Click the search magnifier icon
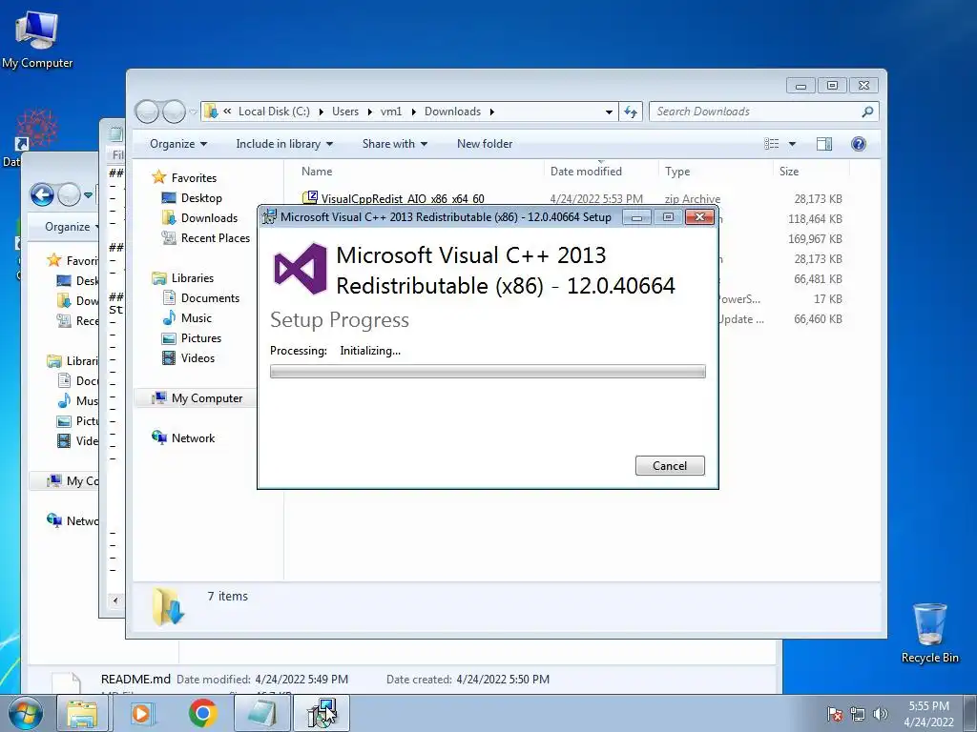Screen dimensions: 977x732 point(867,112)
